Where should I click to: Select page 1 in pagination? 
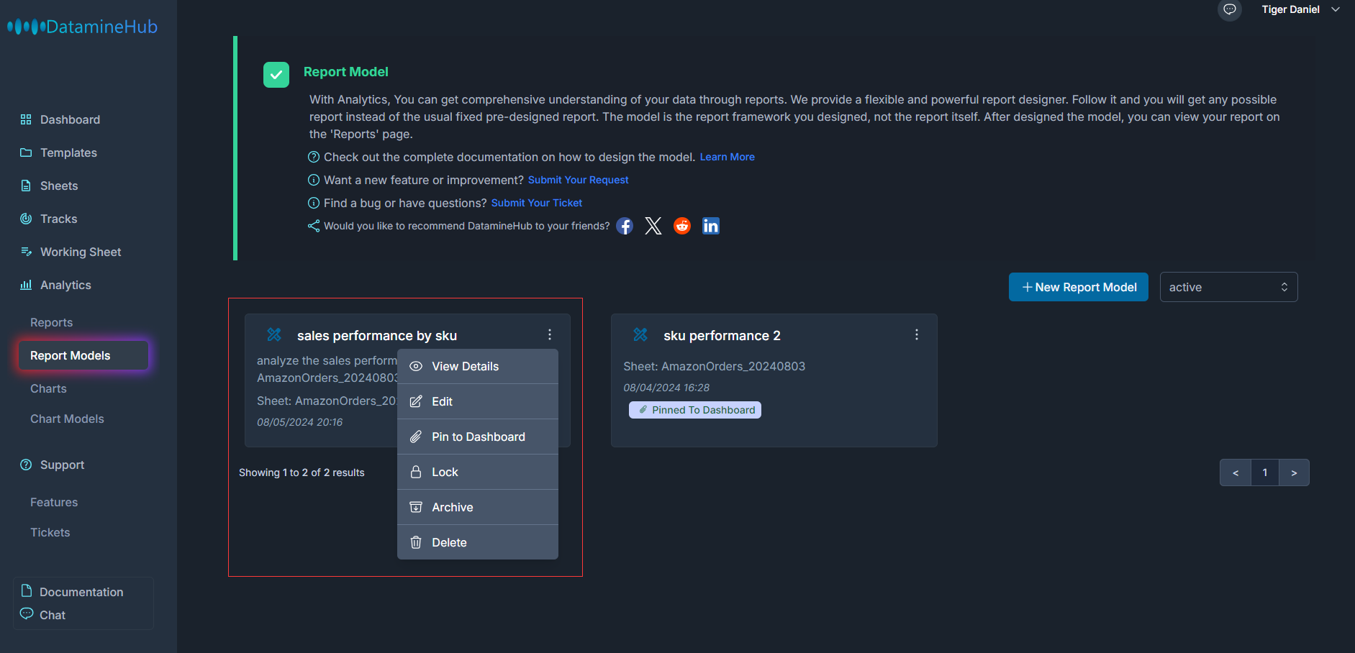1265,472
